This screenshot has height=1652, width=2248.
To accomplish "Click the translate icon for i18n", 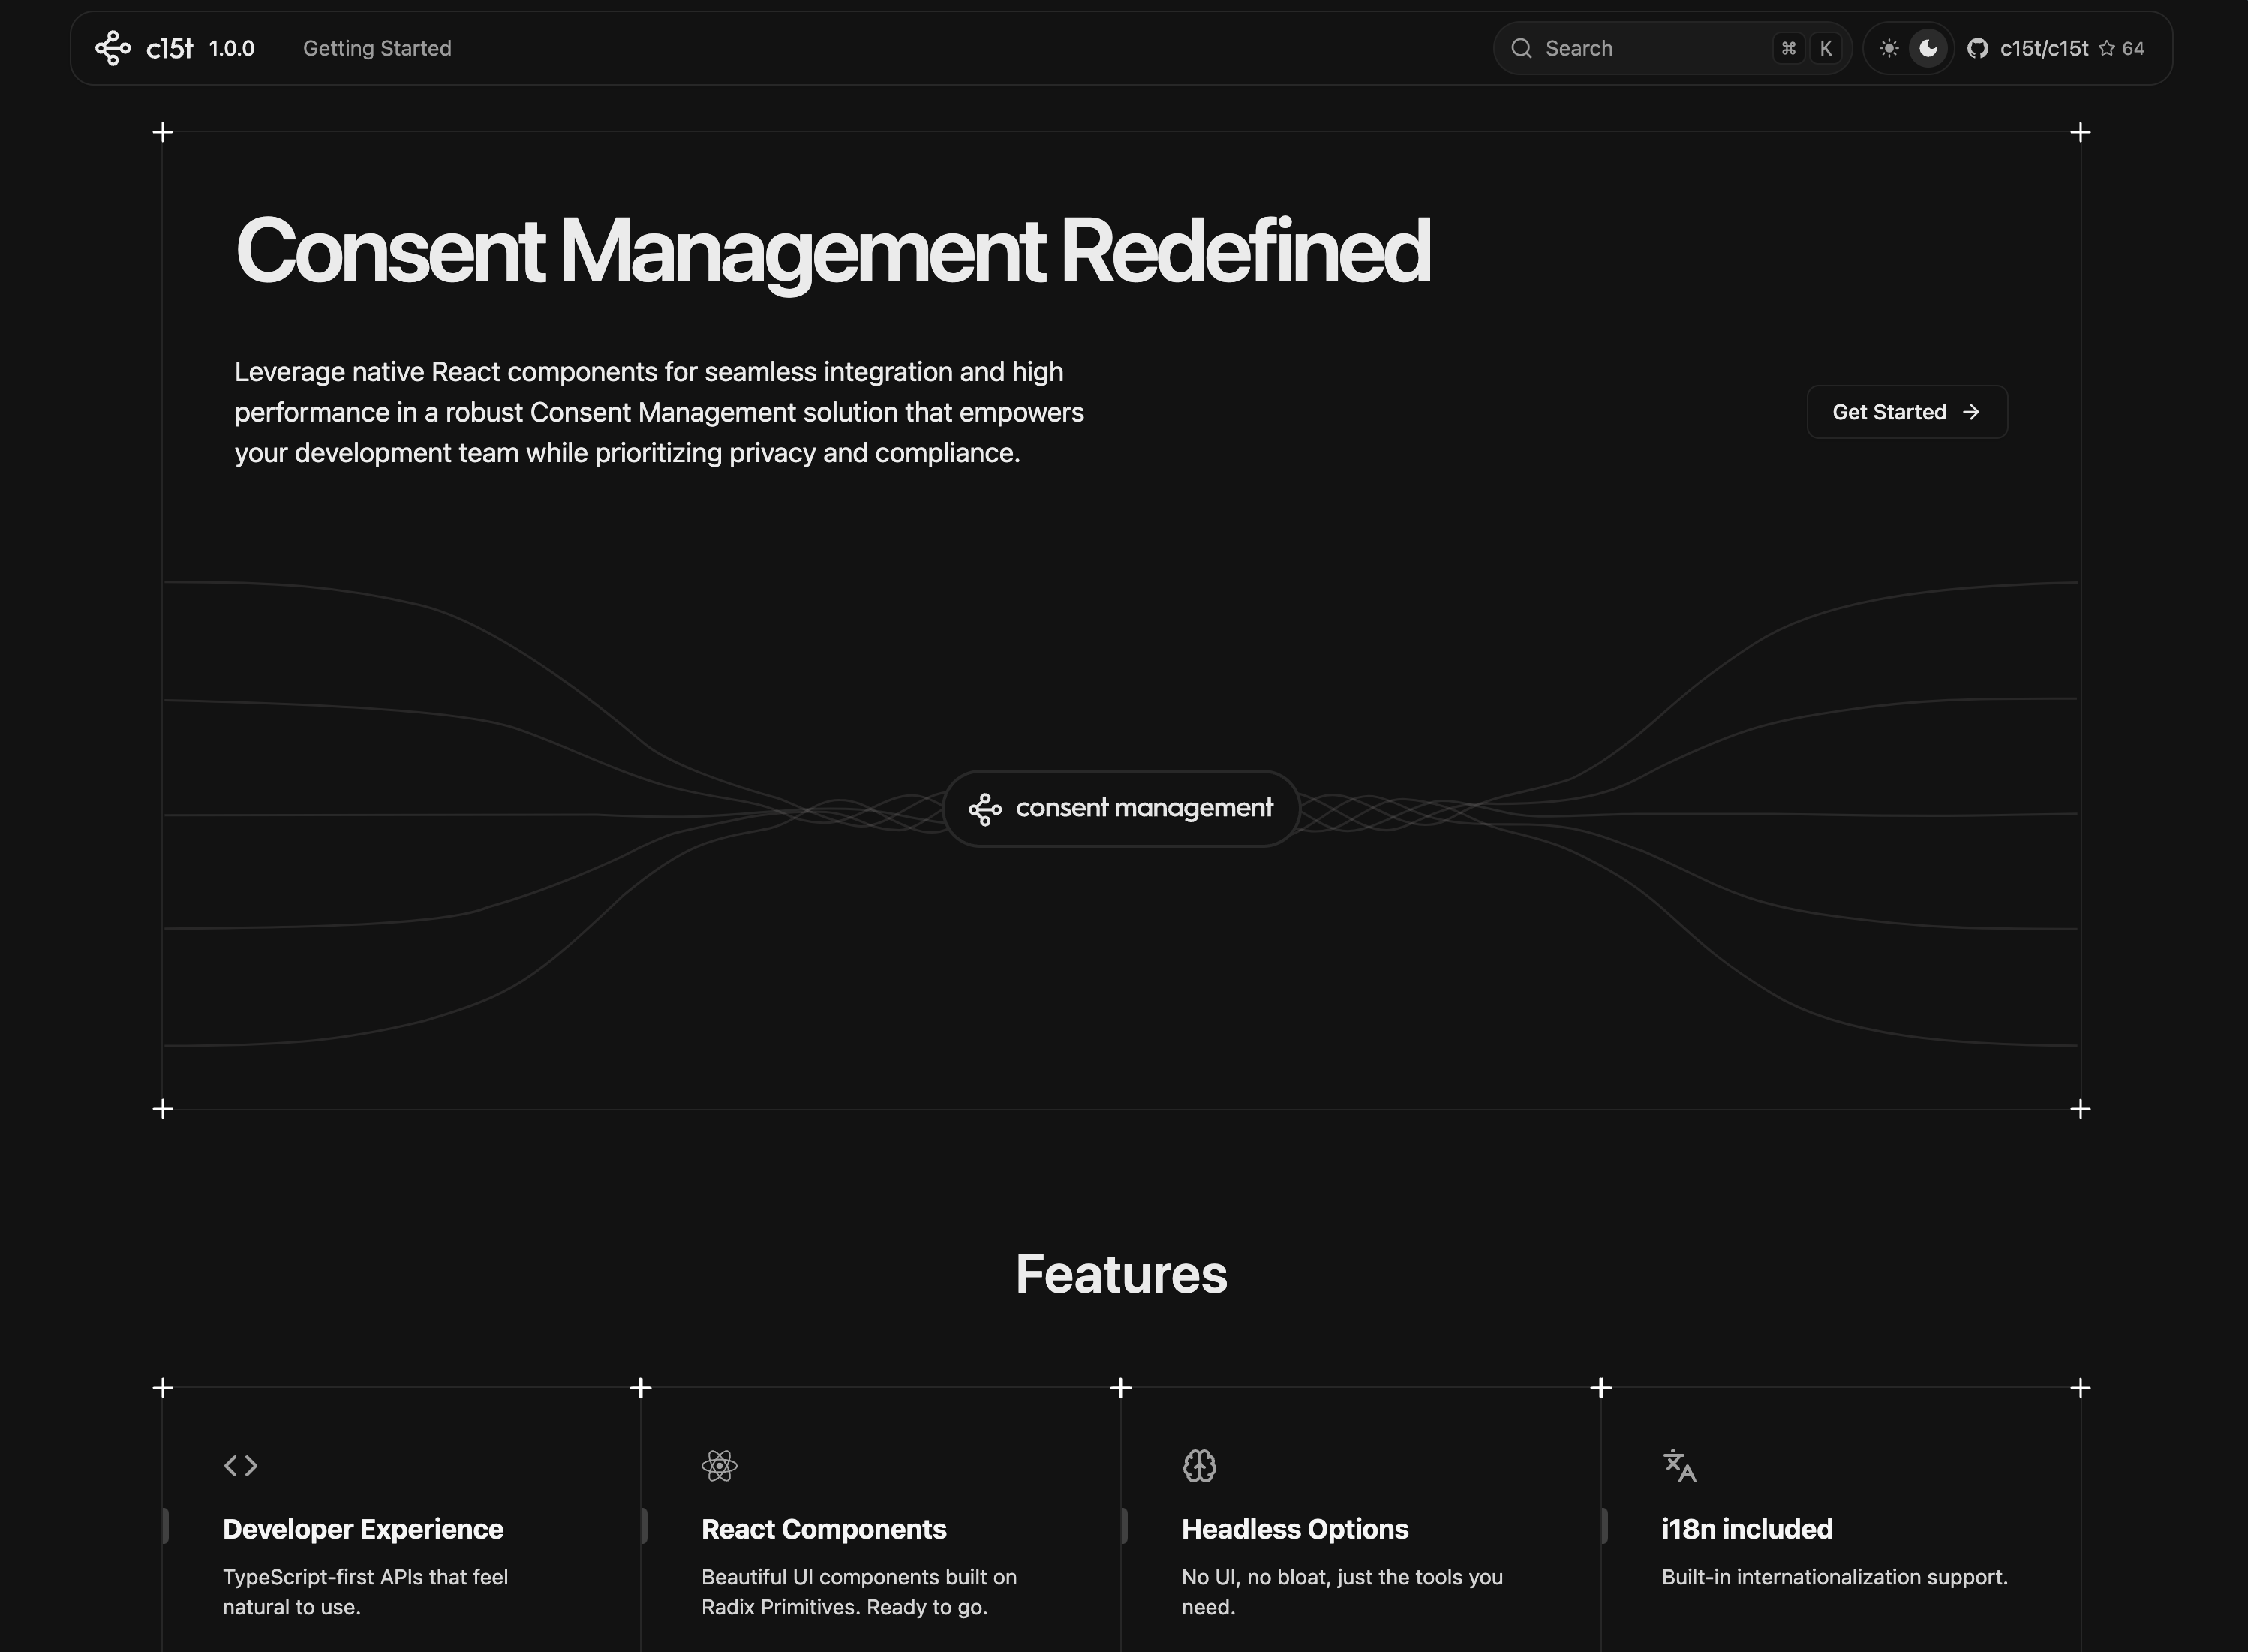I will [x=1679, y=1466].
